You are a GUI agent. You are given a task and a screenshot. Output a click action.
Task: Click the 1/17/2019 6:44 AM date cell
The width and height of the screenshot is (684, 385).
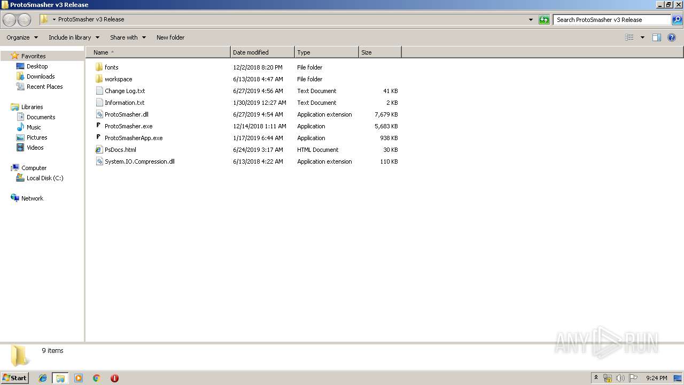pyautogui.click(x=258, y=138)
